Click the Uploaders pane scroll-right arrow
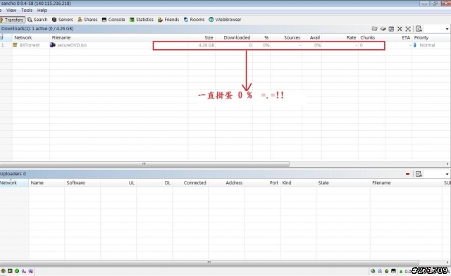This screenshot has width=451, height=276. click(x=447, y=262)
